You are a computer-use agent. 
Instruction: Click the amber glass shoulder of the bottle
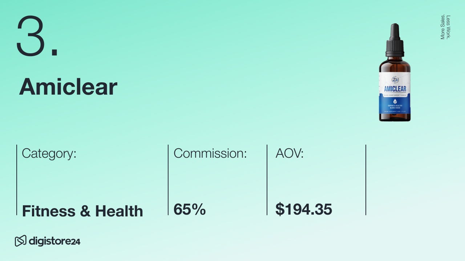click(x=395, y=65)
